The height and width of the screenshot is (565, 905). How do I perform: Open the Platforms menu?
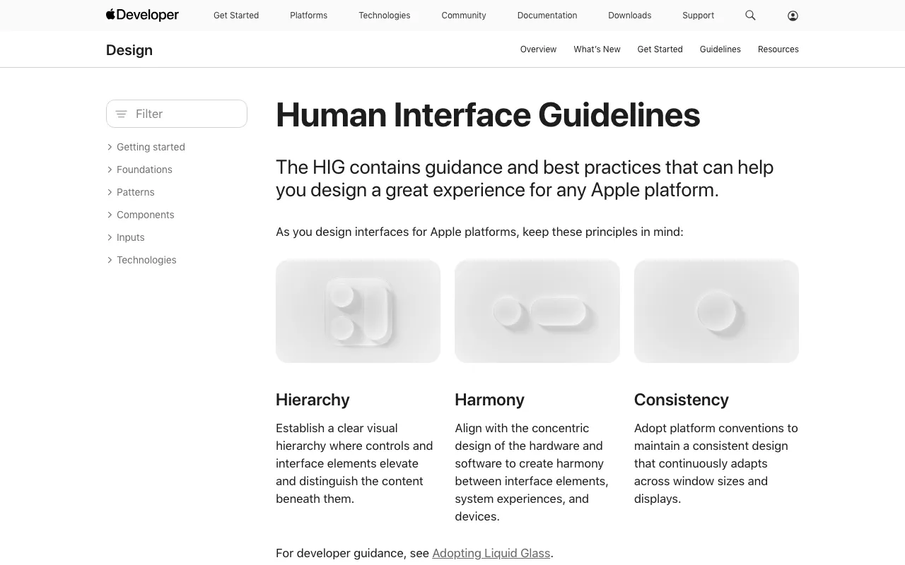tap(308, 16)
